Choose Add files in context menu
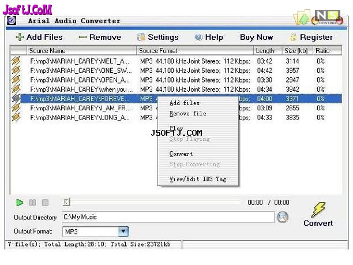353x265 pixels. click(185, 103)
